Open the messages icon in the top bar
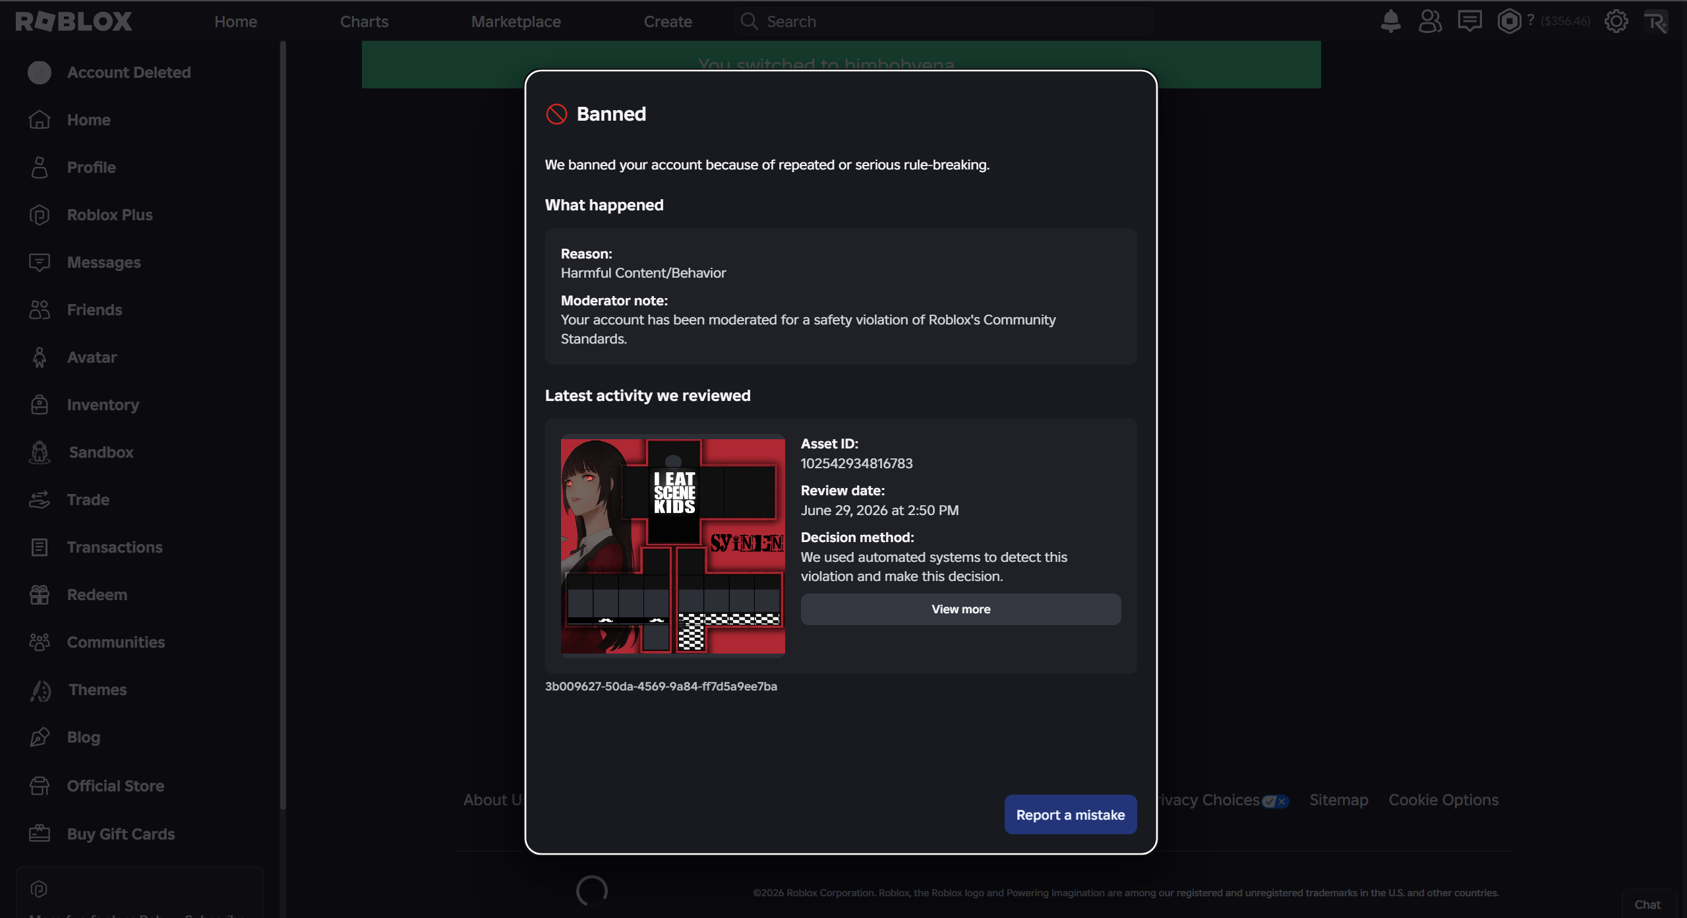Viewport: 1687px width, 918px height. [1469, 21]
